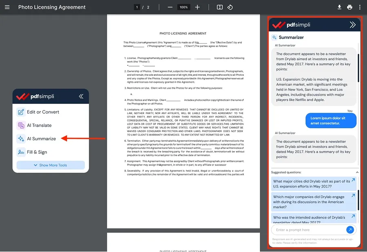Image resolution: width=367 pixels, height=252 pixels.
Task: Select AI Translate tool
Action: coord(39,125)
